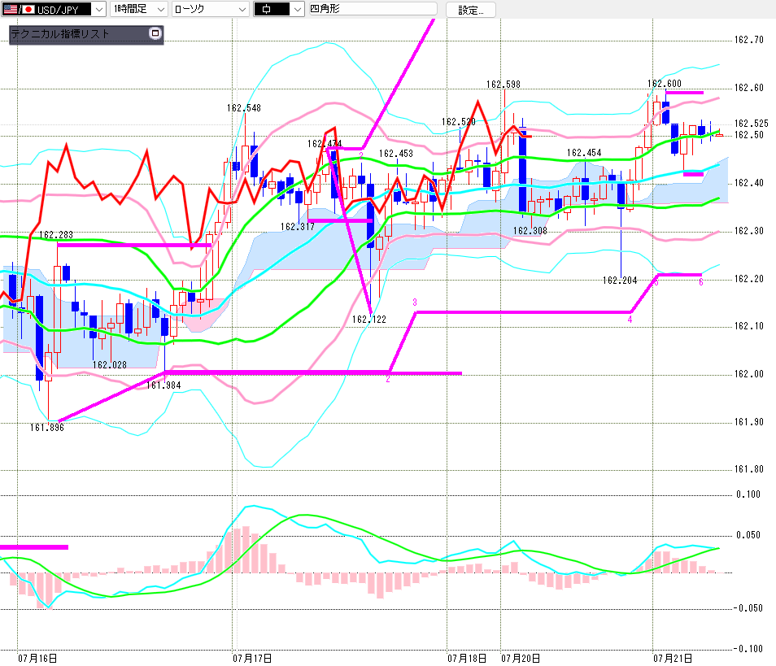Click the expand icon on テクニカル指標リスト panel
Screen dimensions: 776x666
(155, 33)
